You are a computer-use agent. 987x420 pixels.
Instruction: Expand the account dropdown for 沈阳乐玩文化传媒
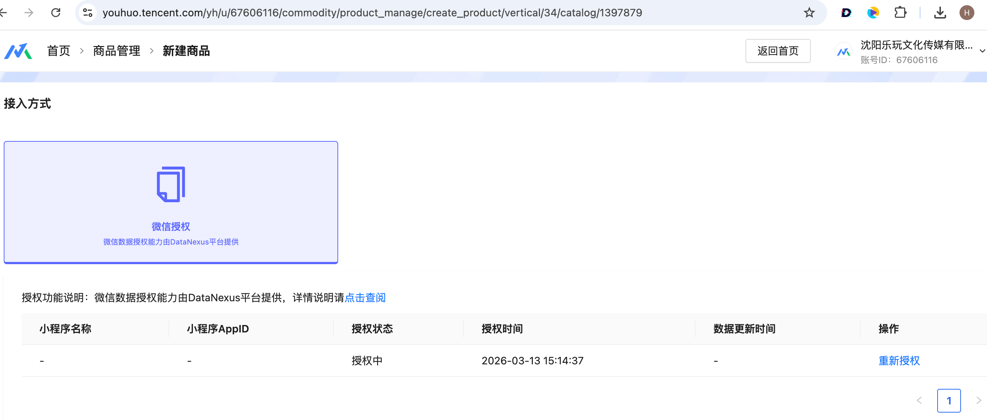(982, 51)
